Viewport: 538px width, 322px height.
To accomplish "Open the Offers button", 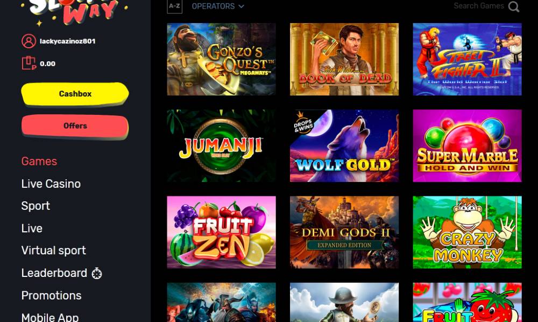I will 75,126.
